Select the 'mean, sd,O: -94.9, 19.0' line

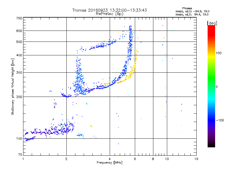click(192, 11)
